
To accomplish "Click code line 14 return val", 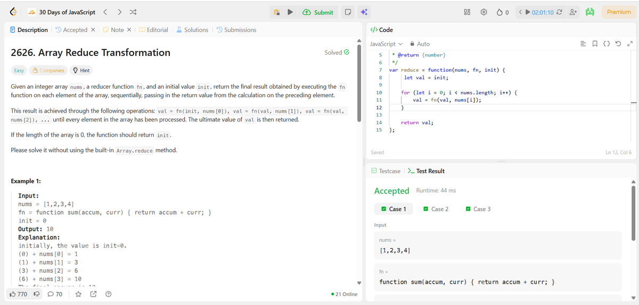I will point(417,122).
